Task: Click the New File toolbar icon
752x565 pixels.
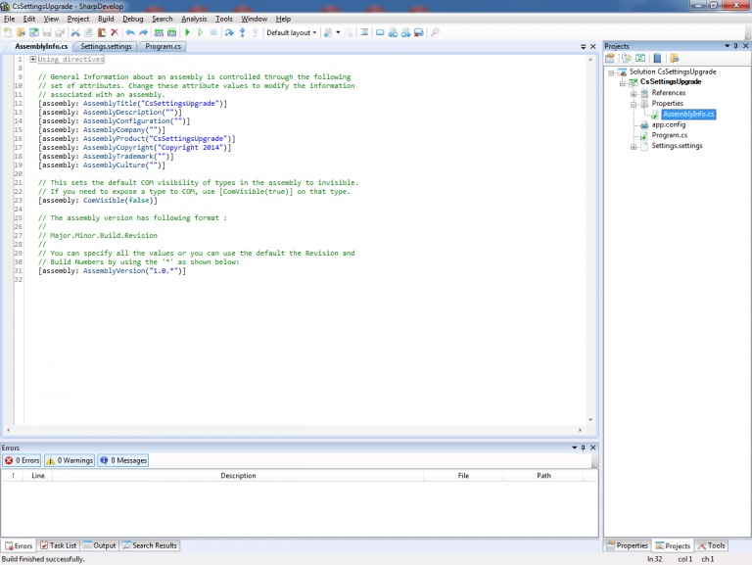Action: pyautogui.click(x=8, y=32)
